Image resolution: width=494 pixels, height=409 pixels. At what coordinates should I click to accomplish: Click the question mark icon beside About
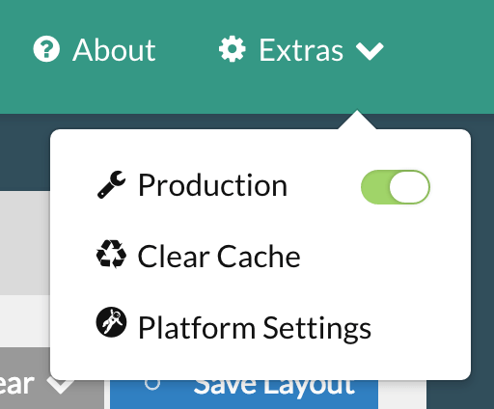click(x=46, y=49)
